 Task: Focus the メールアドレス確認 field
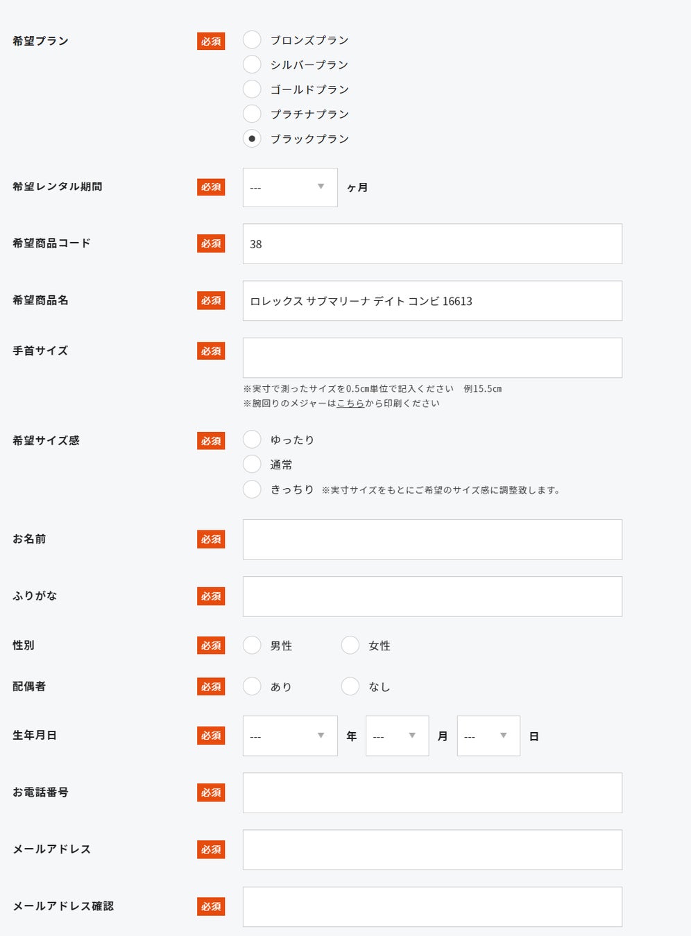click(432, 907)
